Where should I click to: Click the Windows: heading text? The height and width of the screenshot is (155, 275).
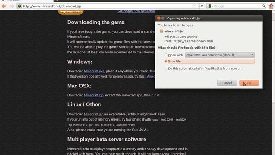coord(80,62)
